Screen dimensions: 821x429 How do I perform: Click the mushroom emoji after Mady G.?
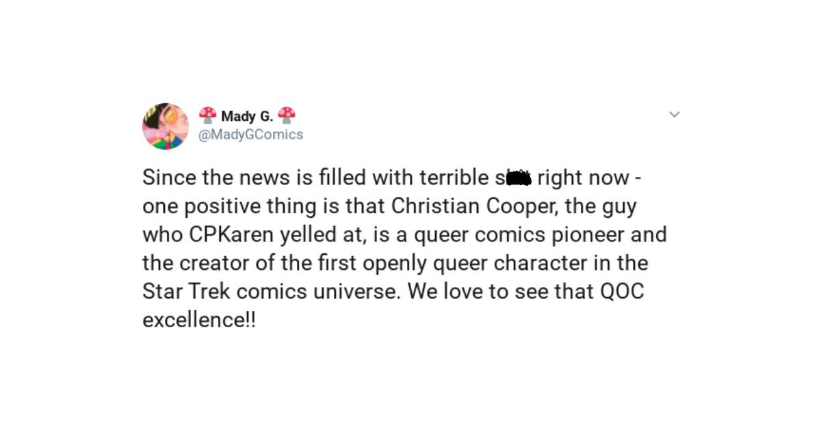pos(287,115)
